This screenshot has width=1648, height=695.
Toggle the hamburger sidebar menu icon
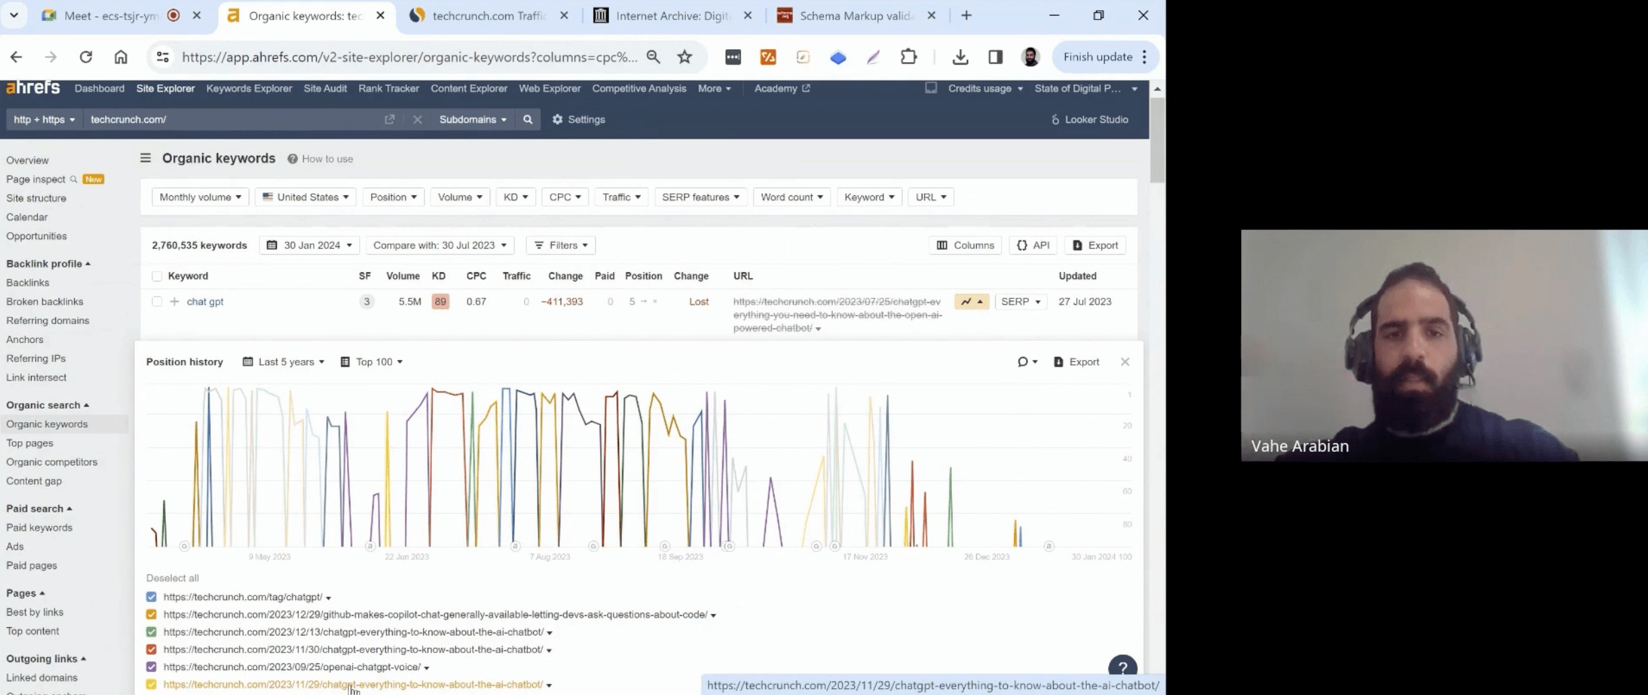146,158
